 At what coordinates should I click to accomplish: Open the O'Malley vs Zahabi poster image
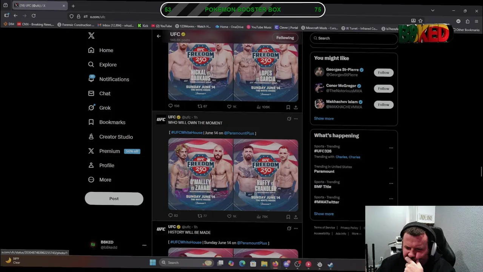pos(200,175)
